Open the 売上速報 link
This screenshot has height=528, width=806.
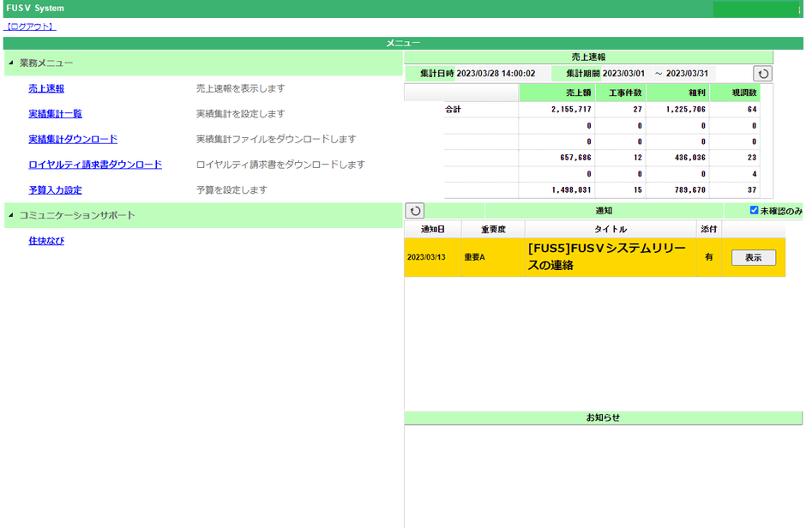click(46, 88)
